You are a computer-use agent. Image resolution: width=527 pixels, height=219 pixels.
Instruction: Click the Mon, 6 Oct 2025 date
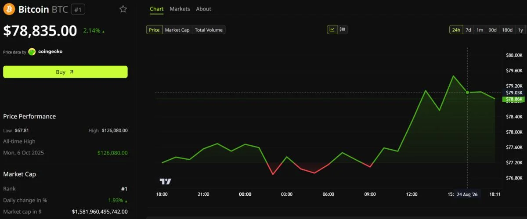tap(23, 153)
